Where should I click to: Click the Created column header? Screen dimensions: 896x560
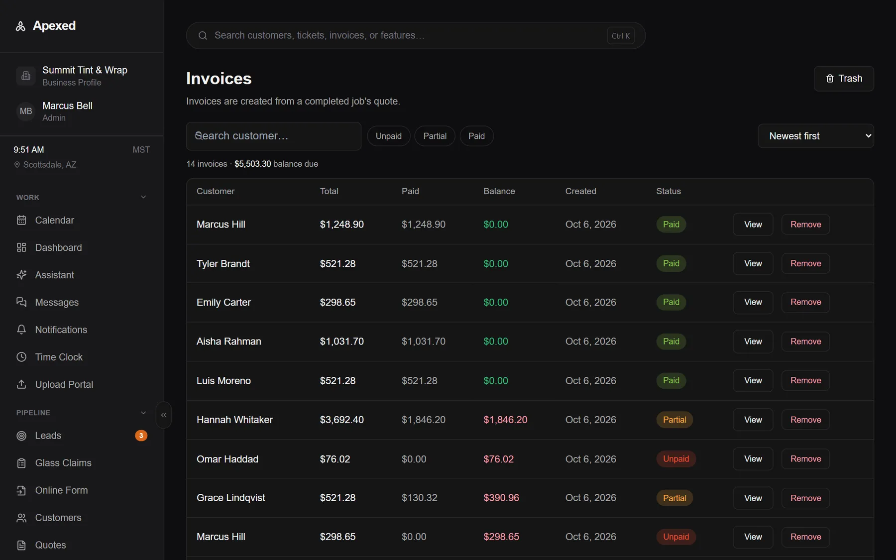tap(581, 191)
